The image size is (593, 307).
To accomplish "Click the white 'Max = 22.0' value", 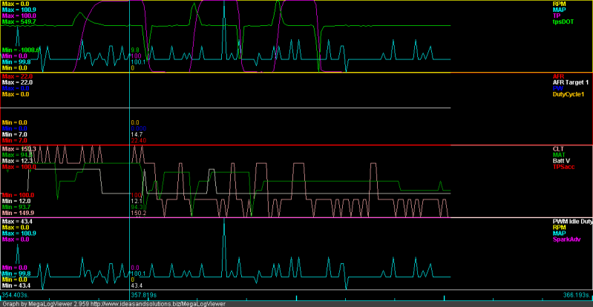I will coord(17,82).
